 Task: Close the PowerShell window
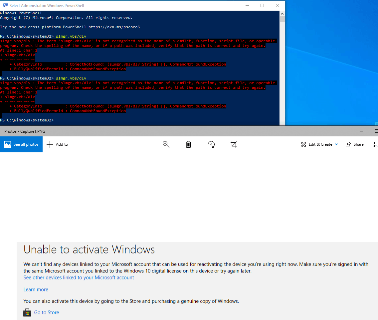pos(278,5)
